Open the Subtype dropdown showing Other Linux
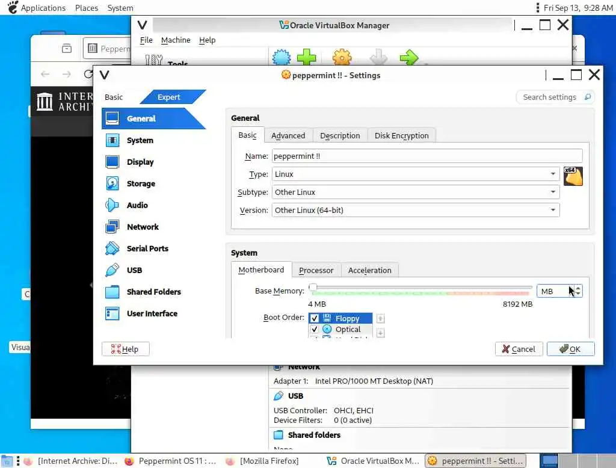 coord(416,192)
